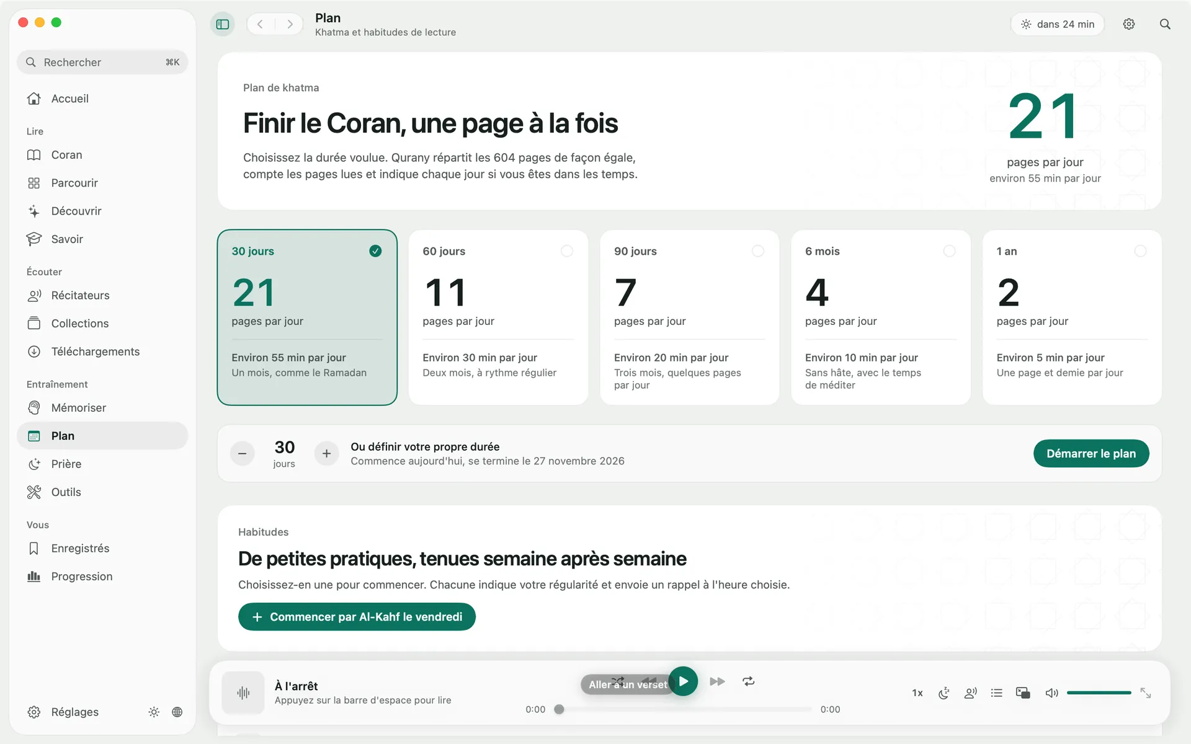Open the next prayer time 'dans 24 min' pill
Image resolution: width=1191 pixels, height=744 pixels.
[x=1058, y=24]
